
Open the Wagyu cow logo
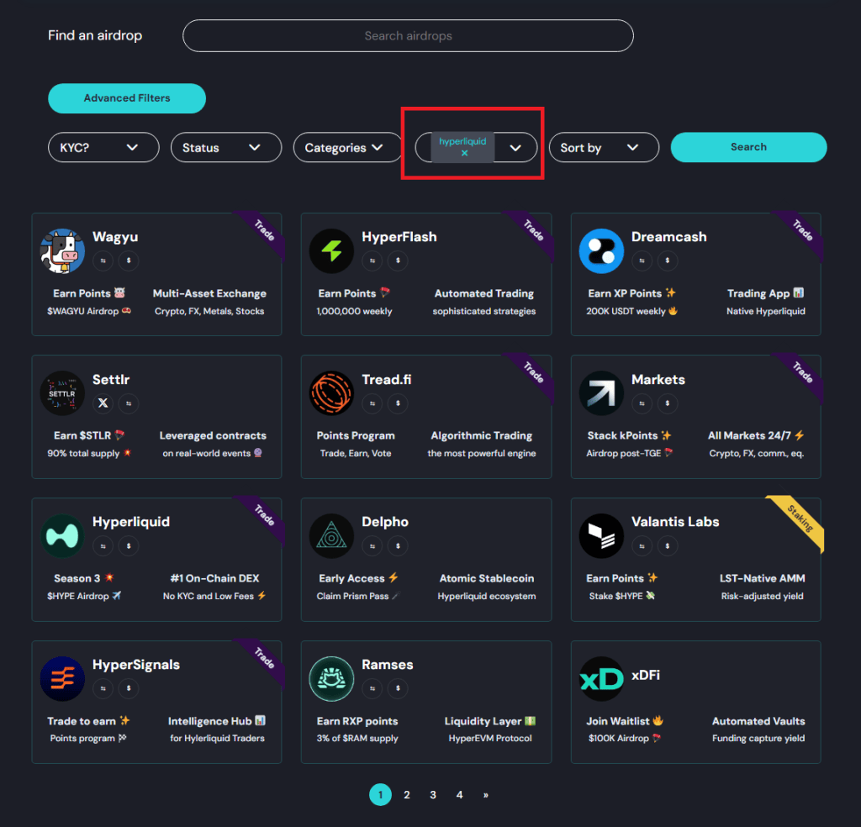(62, 250)
